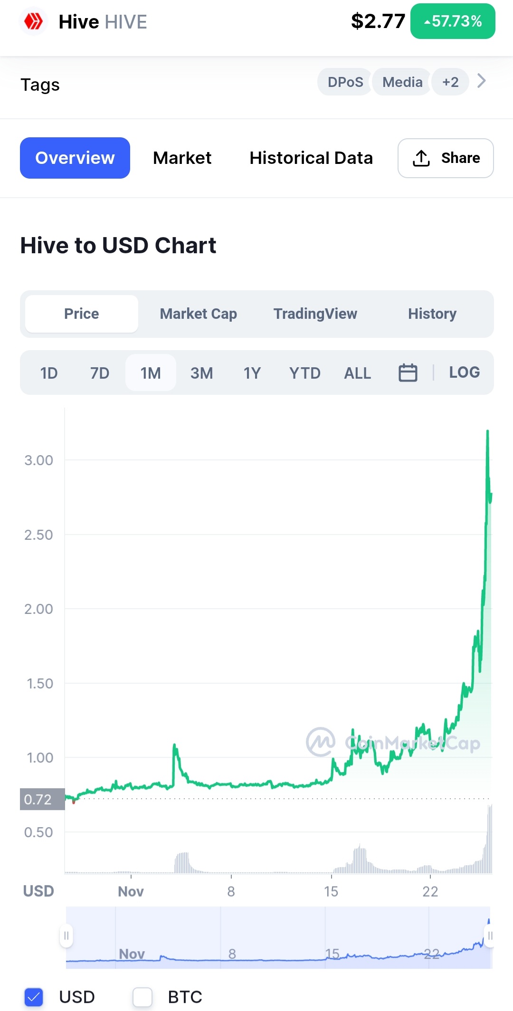The width and height of the screenshot is (513, 1011).
Task: Click the green 57.73% change badge
Action: pyautogui.click(x=453, y=21)
